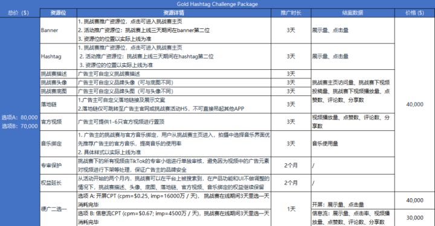Screen dimensions: 435x226
Task: Select the Gold Hashtag Challenge Package title cell
Action: pyautogui.click(x=217, y=4)
